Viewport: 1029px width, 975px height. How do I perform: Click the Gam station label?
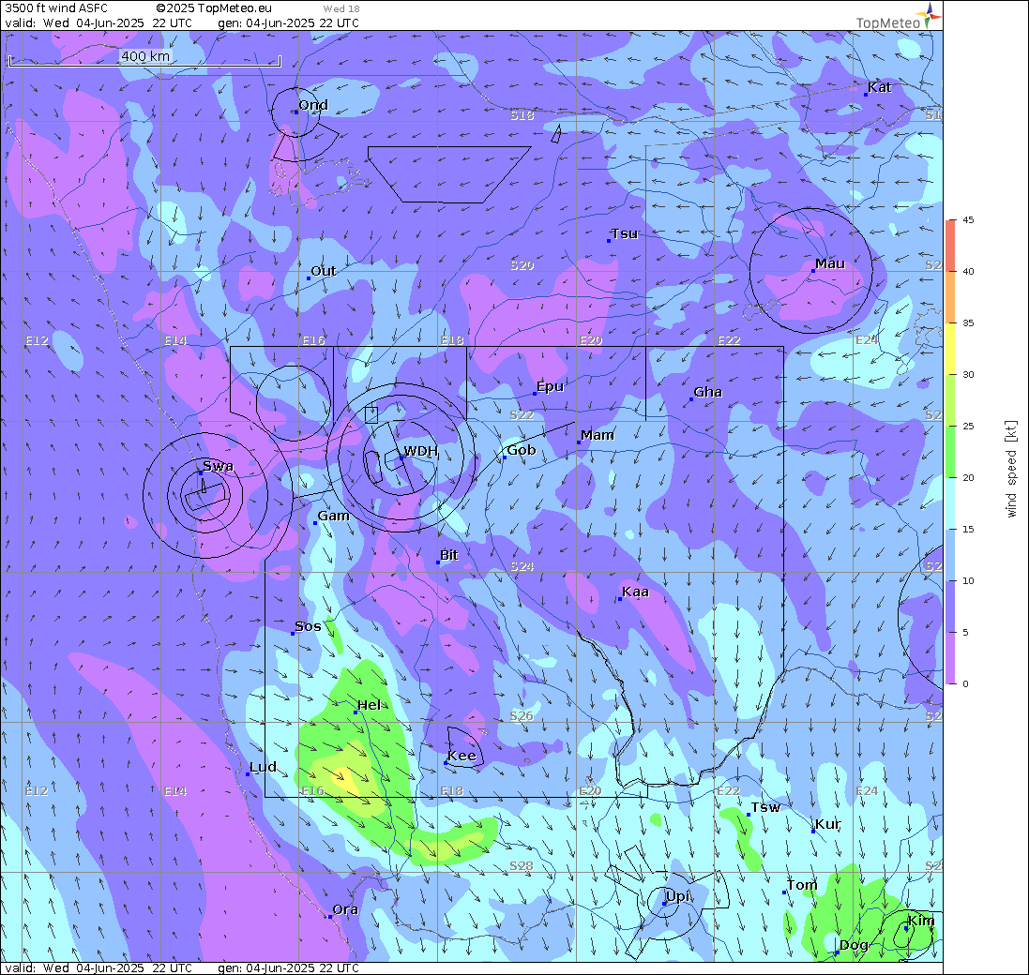333,516
